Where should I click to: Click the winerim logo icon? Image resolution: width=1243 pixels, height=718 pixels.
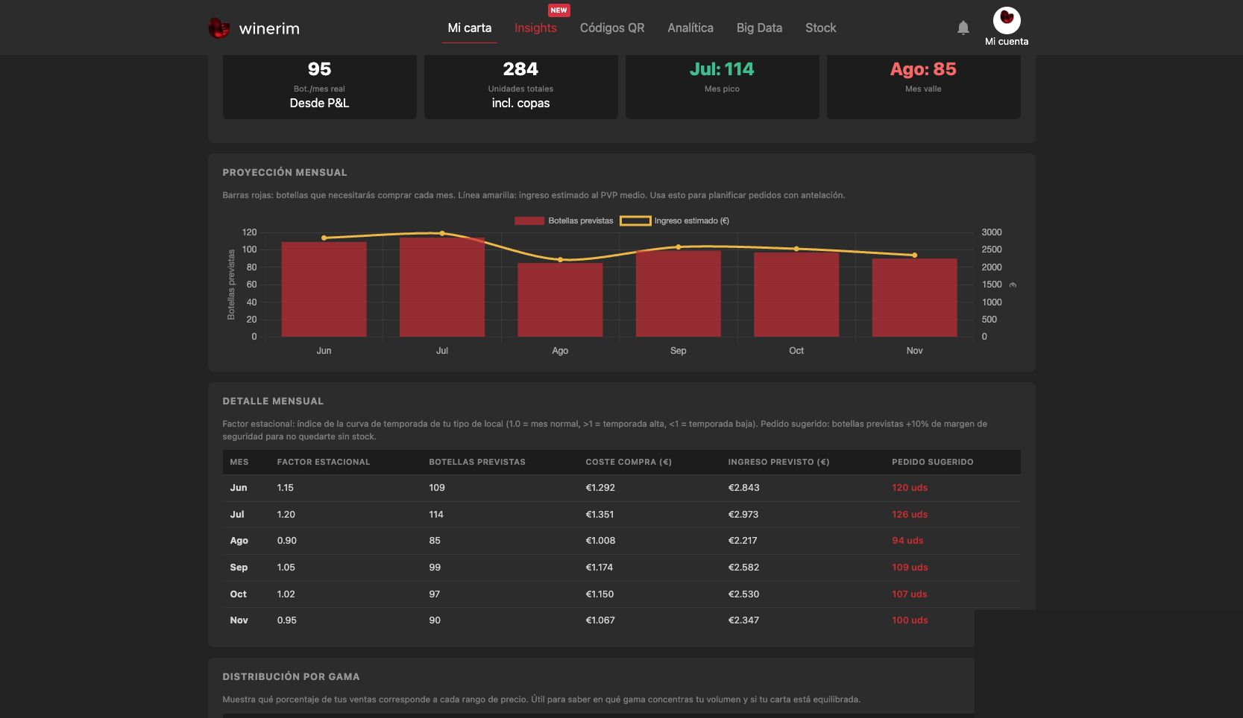218,28
